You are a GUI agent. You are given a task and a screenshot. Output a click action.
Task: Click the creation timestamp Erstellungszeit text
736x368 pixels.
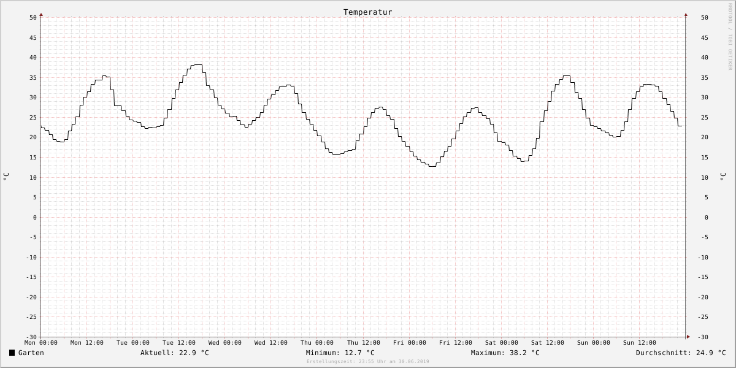point(368,362)
